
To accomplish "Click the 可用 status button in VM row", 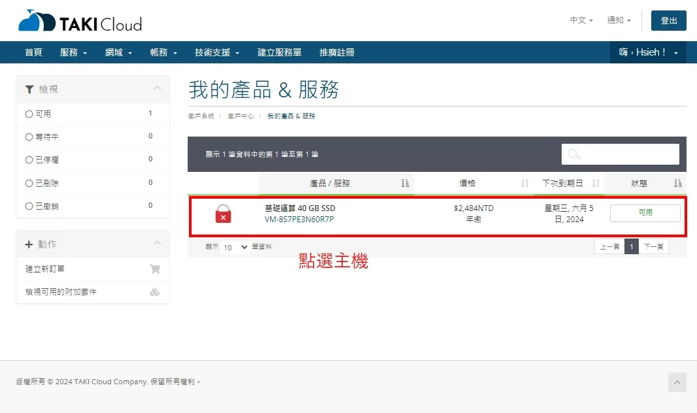I will [645, 213].
